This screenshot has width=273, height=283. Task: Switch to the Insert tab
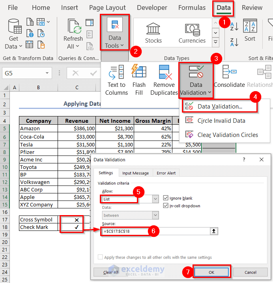69,7
